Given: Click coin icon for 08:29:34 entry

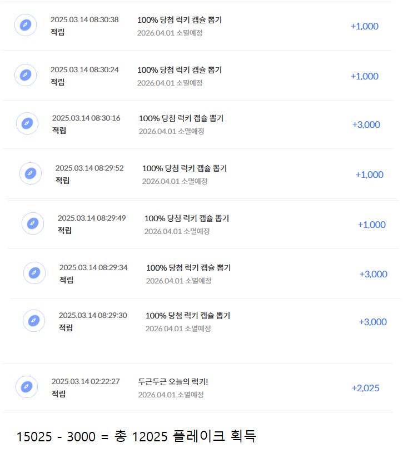Looking at the screenshot, I should (34, 273).
